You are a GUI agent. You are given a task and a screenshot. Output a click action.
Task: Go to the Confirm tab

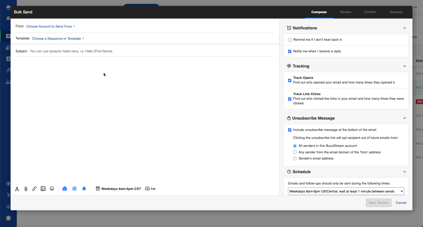point(370,12)
